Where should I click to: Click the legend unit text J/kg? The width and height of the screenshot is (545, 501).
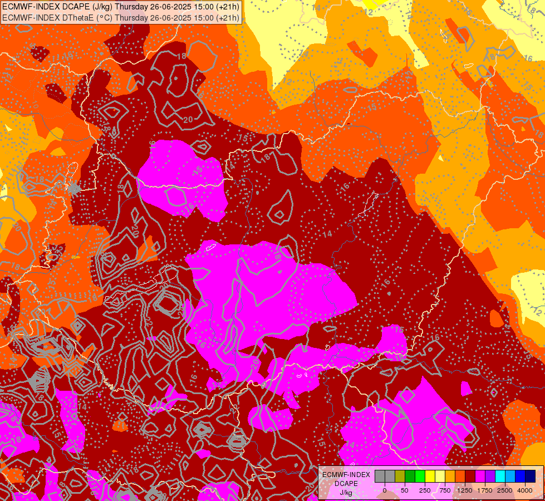pyautogui.click(x=346, y=493)
